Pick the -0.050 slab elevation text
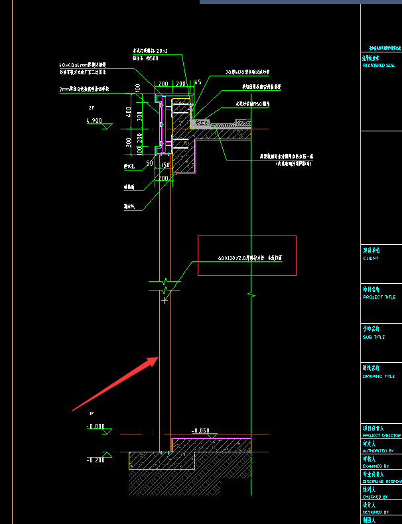402x524 pixels. point(200,430)
